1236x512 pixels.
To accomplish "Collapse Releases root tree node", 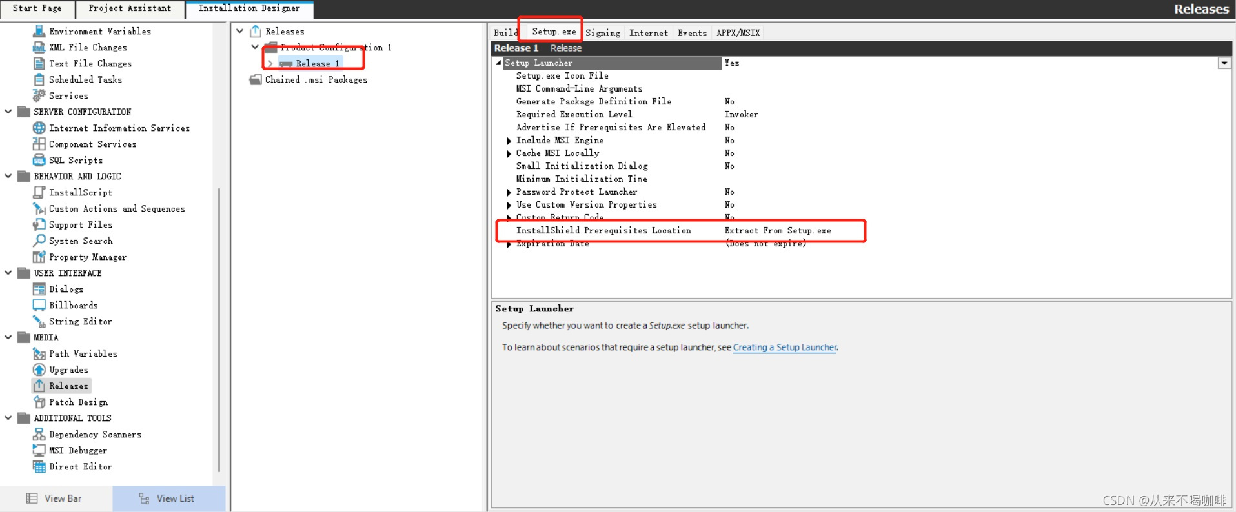I will [240, 31].
